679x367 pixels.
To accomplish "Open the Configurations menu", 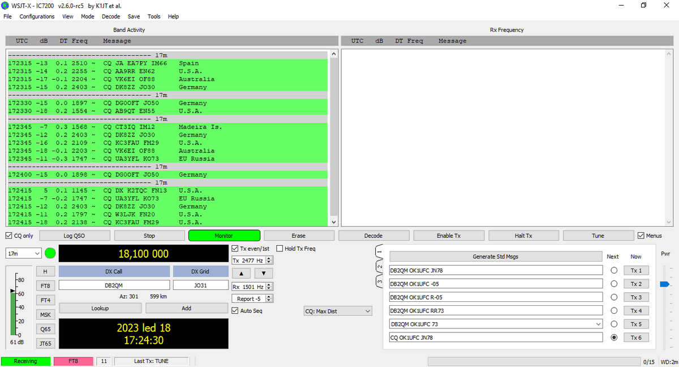I will pyautogui.click(x=37, y=16).
